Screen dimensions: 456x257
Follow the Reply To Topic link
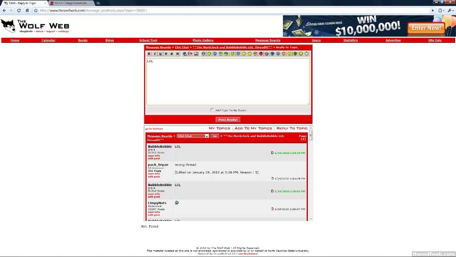coord(292,128)
